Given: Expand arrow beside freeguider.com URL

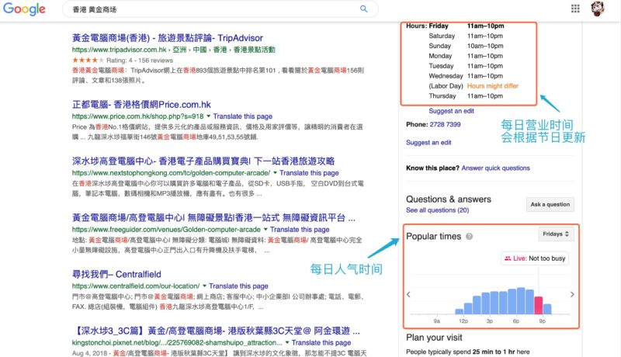Looking at the screenshot, I should [x=265, y=230].
